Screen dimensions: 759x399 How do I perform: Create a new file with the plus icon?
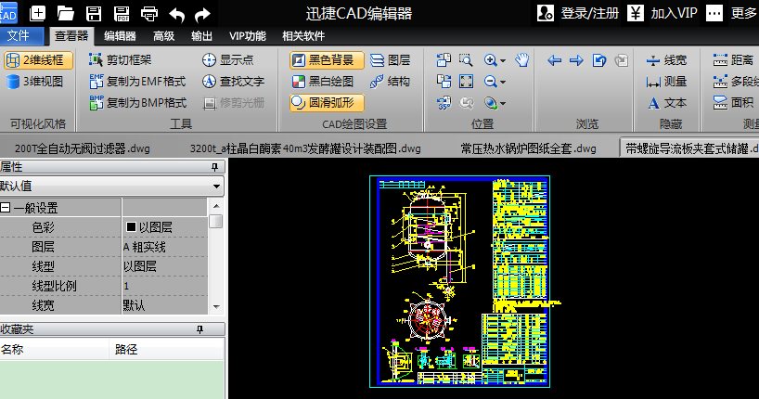pyautogui.click(x=37, y=13)
